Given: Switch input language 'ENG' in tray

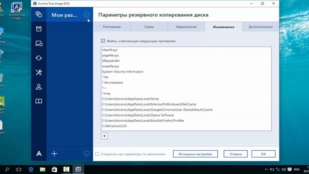Looking at the screenshot, I should click(296, 170).
